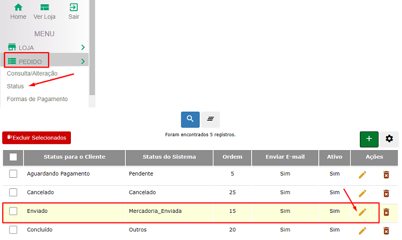Edit the Enviado status with pencil icon

point(363,212)
